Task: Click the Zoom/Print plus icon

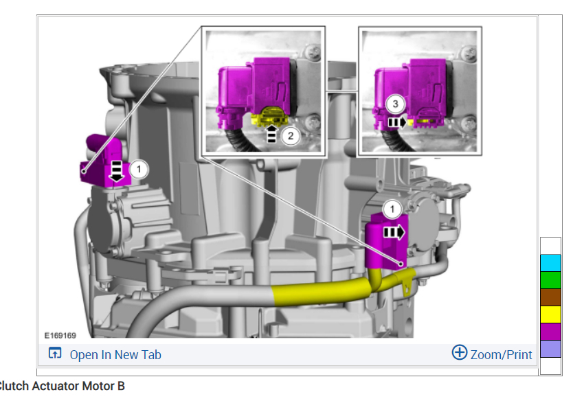Action: coord(460,352)
